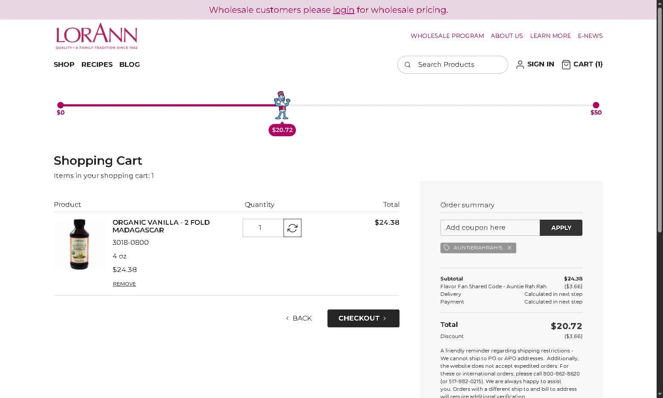Open the RECIPES menu
The height and width of the screenshot is (398, 663).
click(97, 65)
